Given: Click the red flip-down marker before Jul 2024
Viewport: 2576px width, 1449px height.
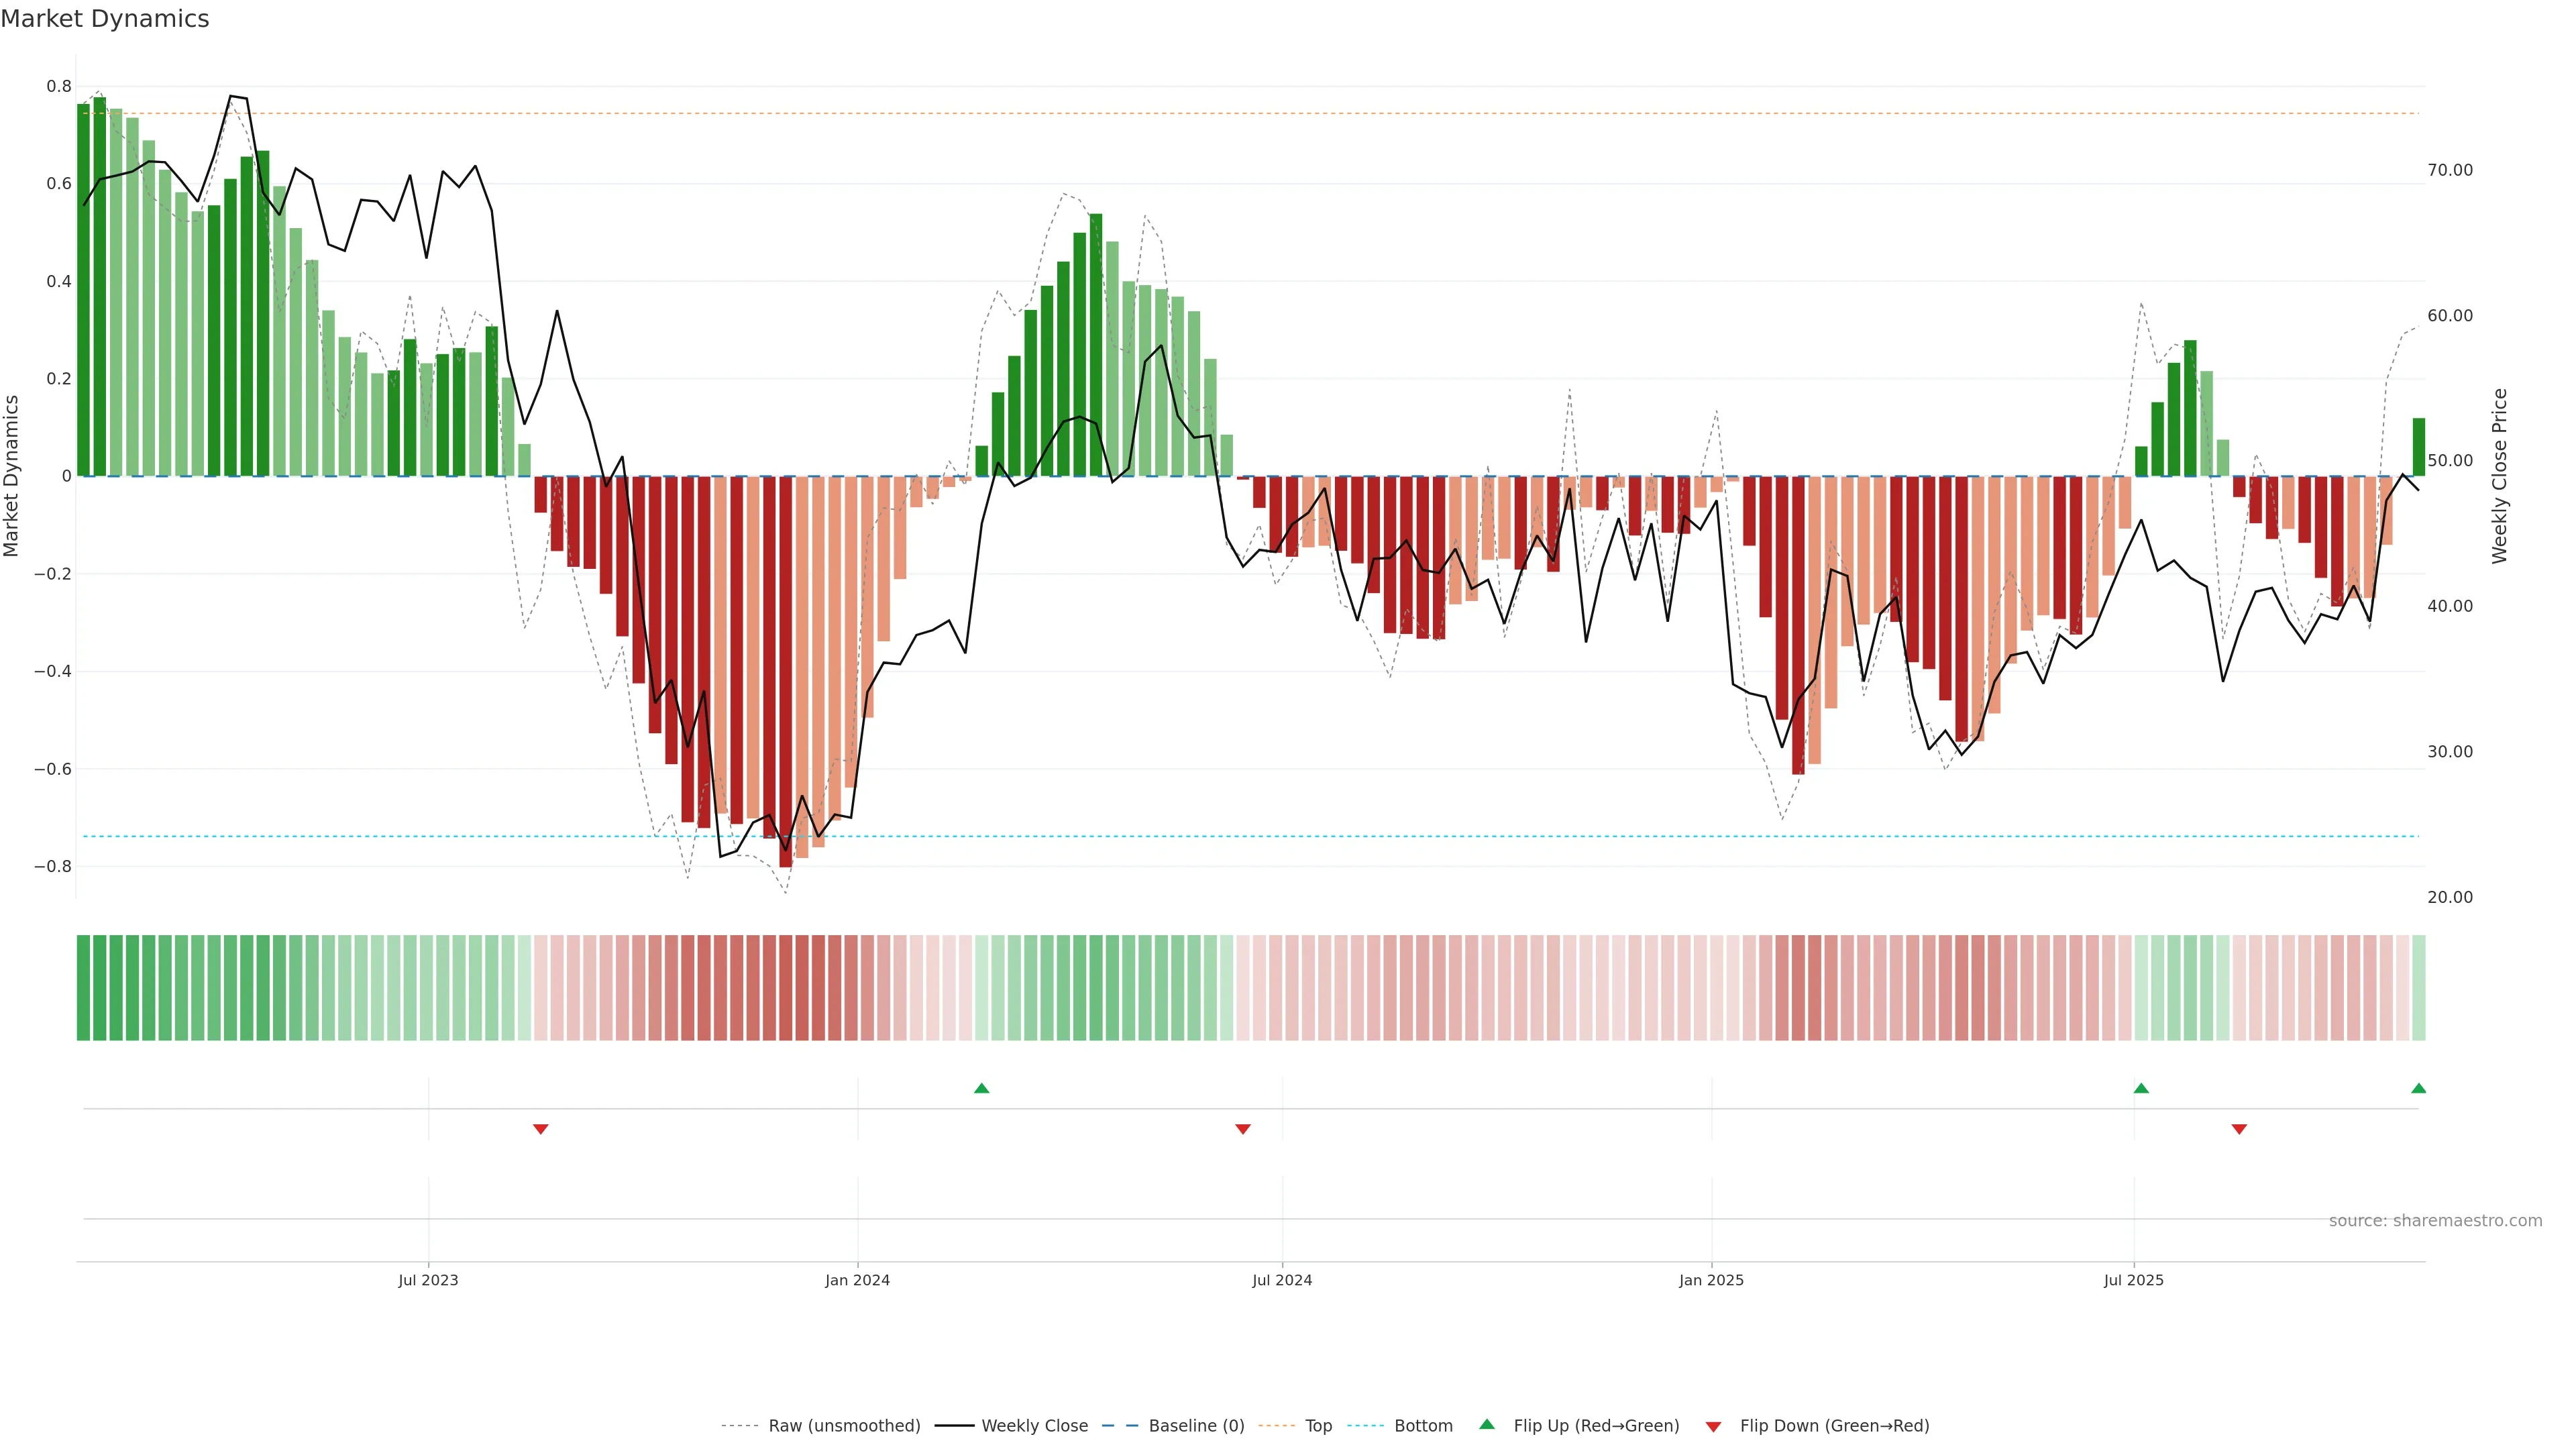Looking at the screenshot, I should (x=1243, y=1129).
